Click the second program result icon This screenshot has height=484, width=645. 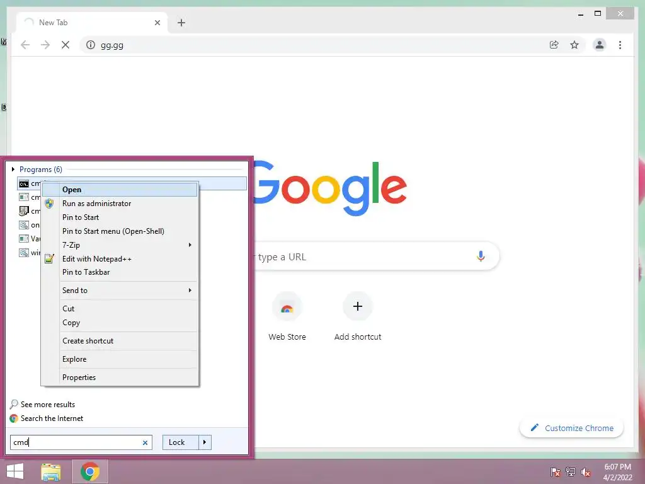pos(24,197)
